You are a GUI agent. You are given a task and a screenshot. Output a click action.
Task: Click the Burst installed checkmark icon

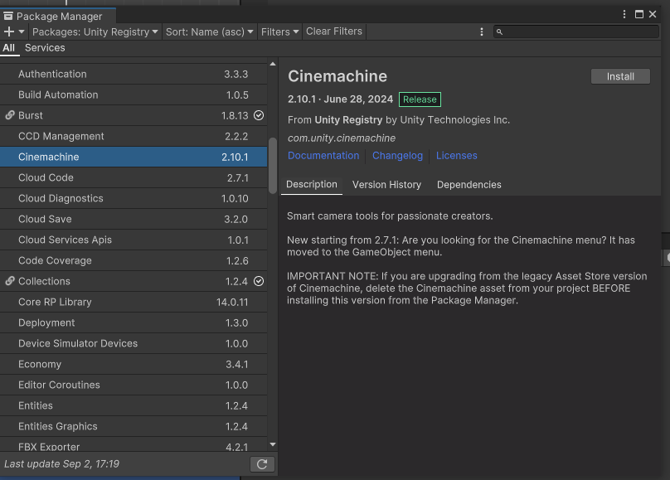click(259, 115)
